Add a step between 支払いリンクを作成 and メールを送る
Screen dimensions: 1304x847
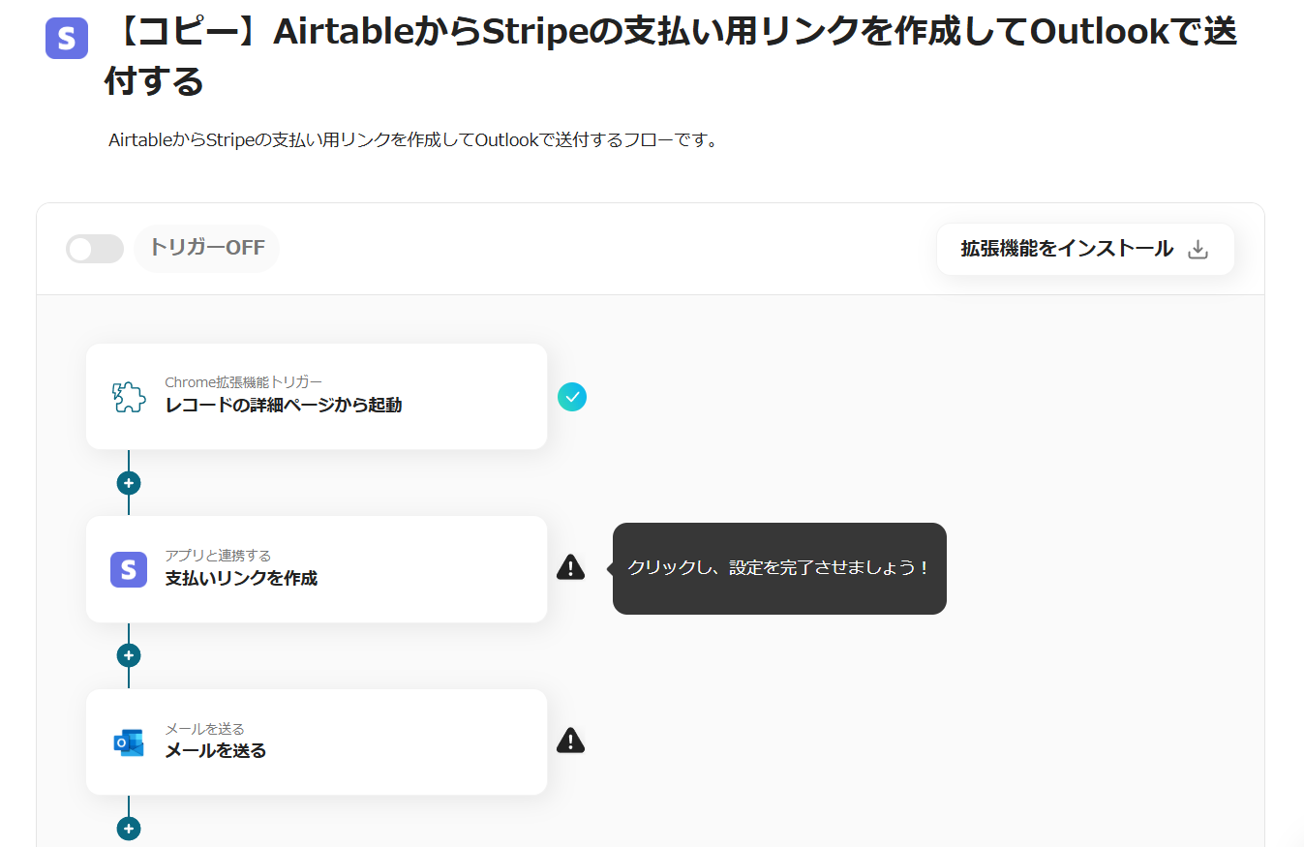(129, 655)
